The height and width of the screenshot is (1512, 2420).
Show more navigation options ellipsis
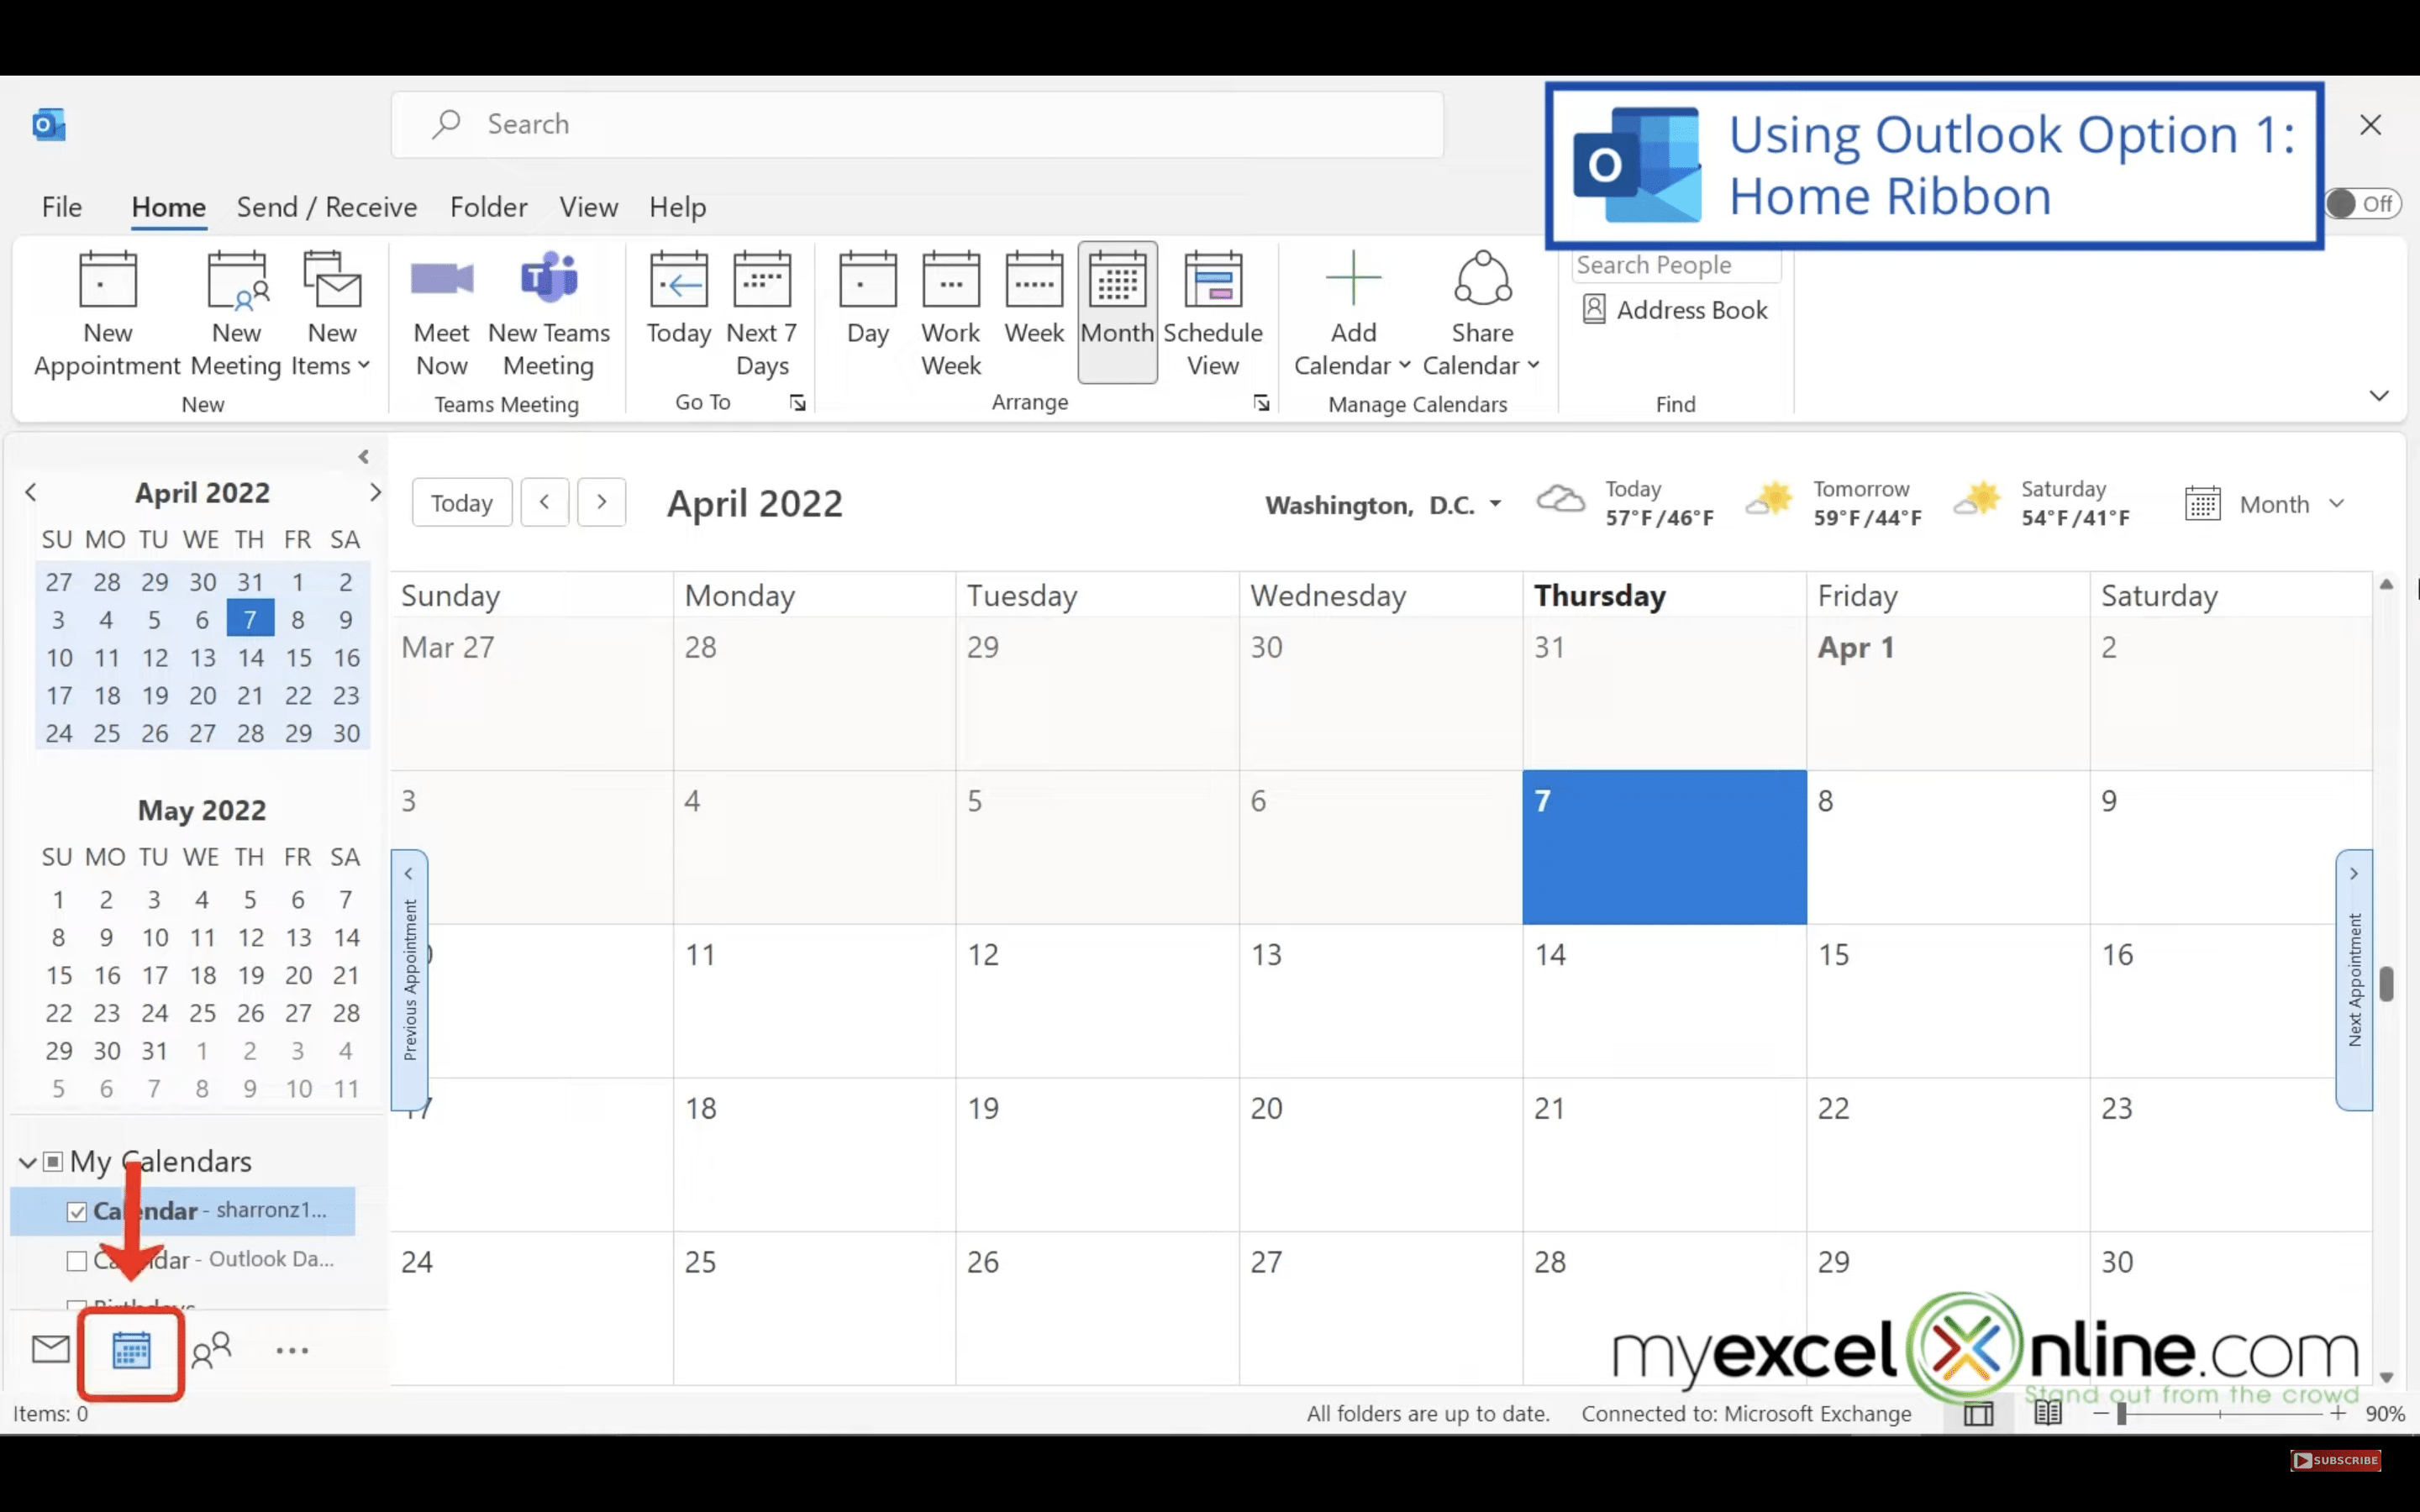(292, 1350)
